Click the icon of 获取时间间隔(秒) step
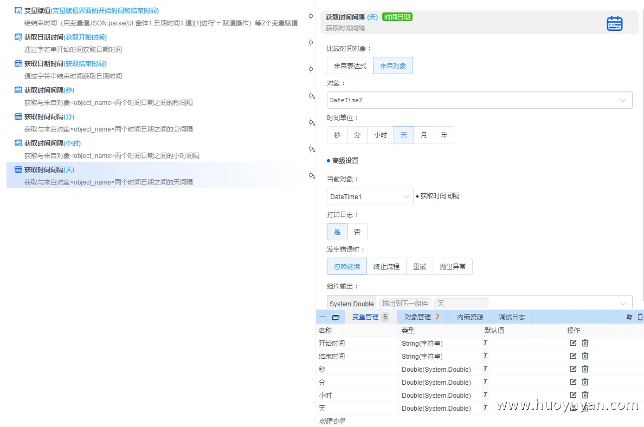This screenshot has width=644, height=427. pyautogui.click(x=18, y=90)
